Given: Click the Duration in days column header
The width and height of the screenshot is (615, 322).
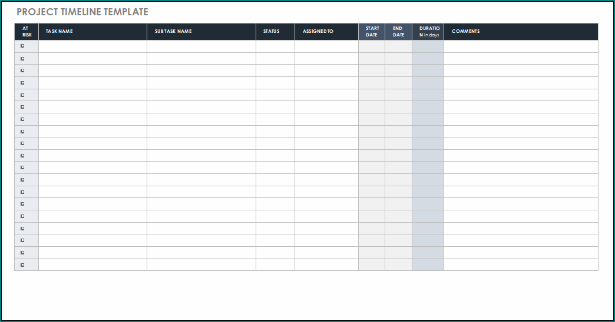Looking at the screenshot, I should click(x=428, y=32).
